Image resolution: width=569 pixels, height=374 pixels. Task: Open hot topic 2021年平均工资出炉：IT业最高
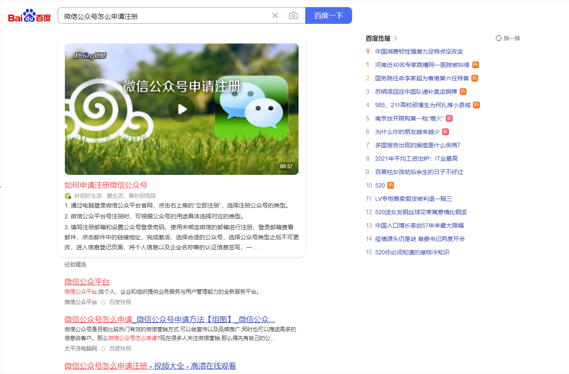417,159
